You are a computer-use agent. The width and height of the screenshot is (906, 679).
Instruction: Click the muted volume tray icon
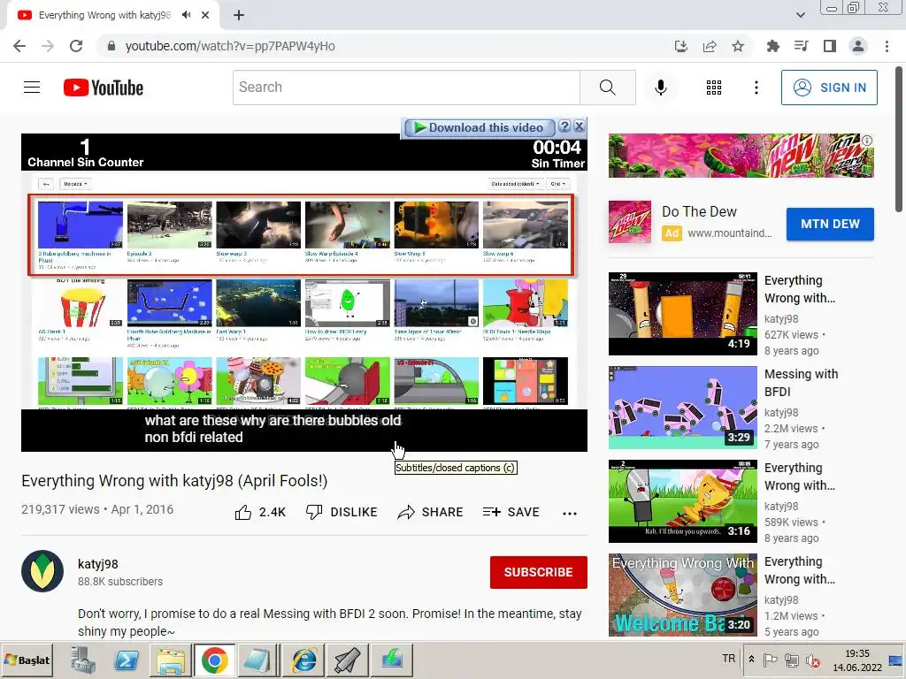813,660
